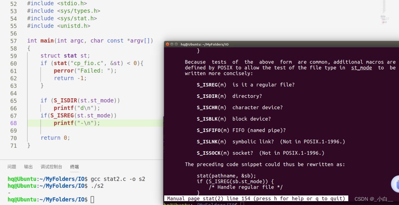Click "Manual page stat(2) line 154" status bar

(256, 198)
